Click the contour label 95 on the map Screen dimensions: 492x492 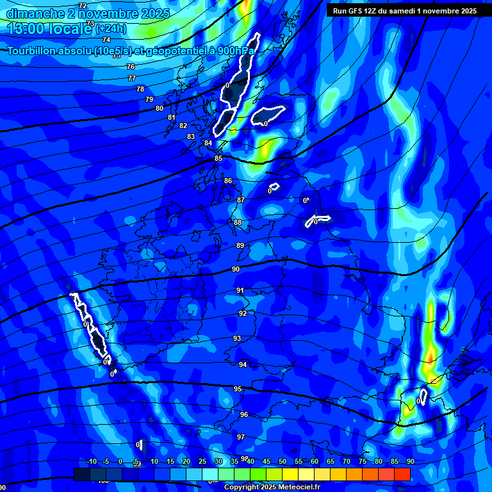(x=238, y=389)
